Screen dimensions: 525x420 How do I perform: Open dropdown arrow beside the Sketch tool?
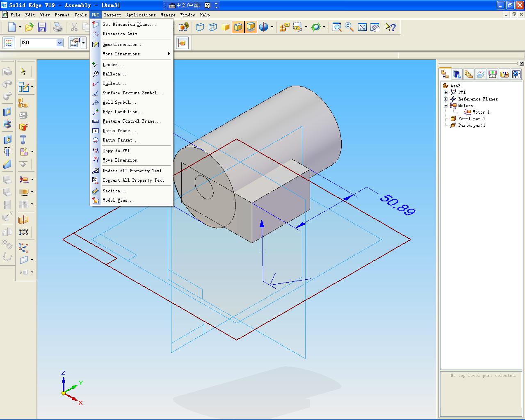(32, 87)
